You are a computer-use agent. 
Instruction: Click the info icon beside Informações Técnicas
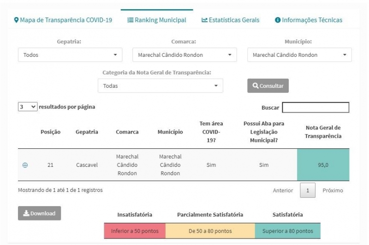[x=278, y=20]
